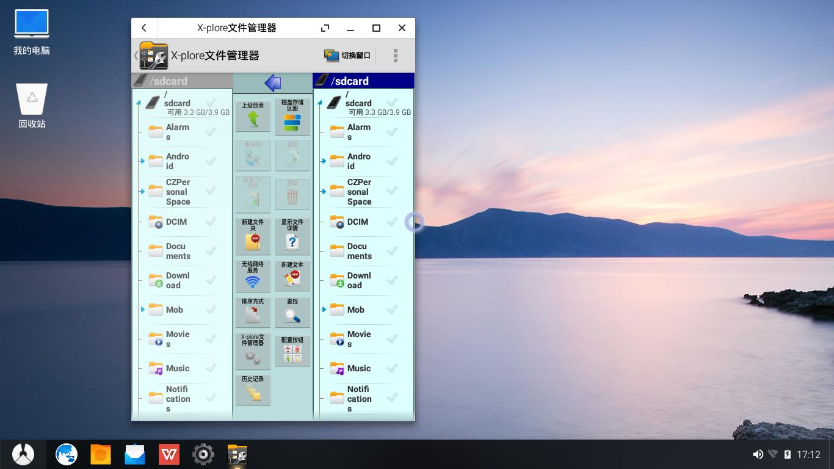Enable the WiFi sharing service
The height and width of the screenshot is (469, 834).
pyautogui.click(x=252, y=276)
